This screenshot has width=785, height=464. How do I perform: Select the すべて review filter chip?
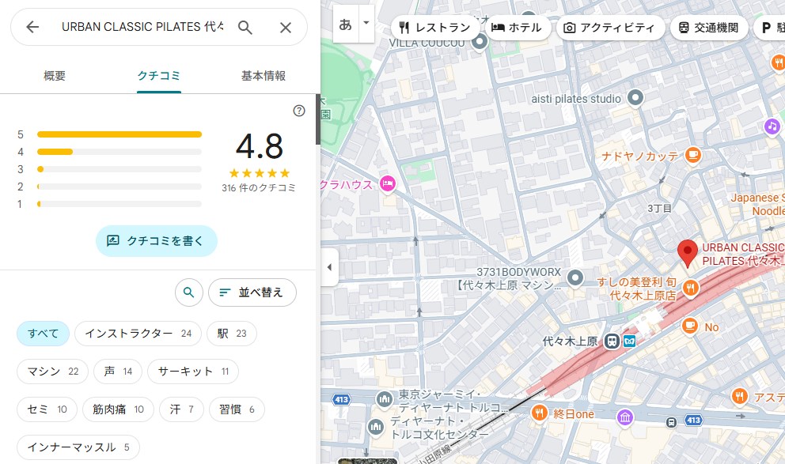pos(44,334)
